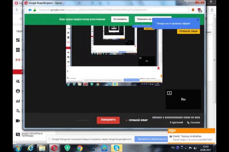Close the "Теперь вы в прямом эфире" tooltip

198,19
